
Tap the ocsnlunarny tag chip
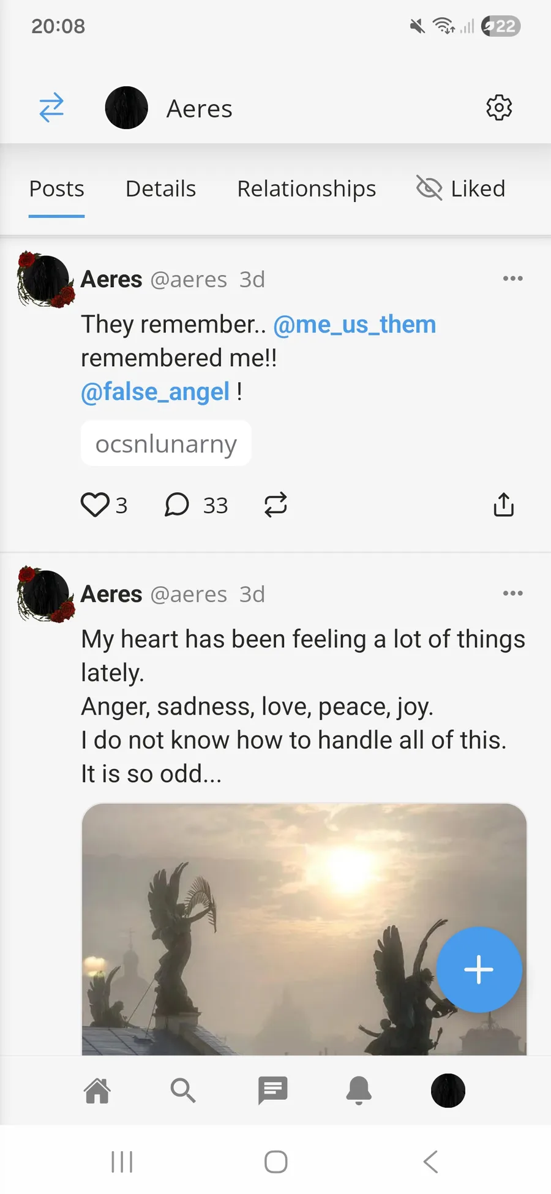[166, 444]
